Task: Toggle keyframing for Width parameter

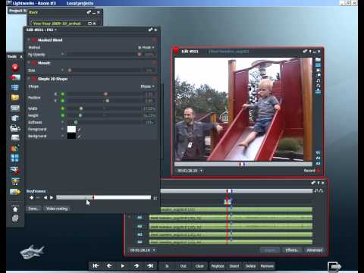Action: point(63,108)
